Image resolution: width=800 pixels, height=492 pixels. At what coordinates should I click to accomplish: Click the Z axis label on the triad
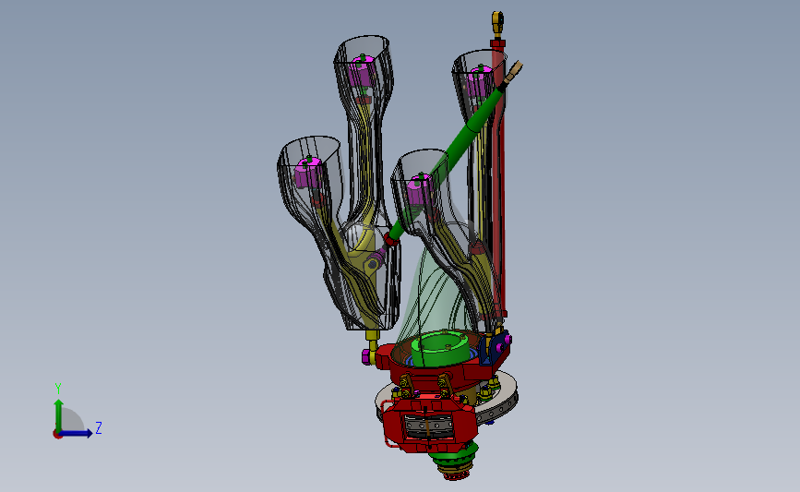coord(99,427)
